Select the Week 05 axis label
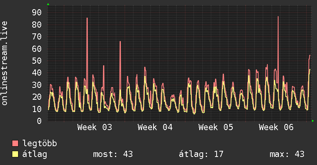The image size is (317, 165). (216, 127)
